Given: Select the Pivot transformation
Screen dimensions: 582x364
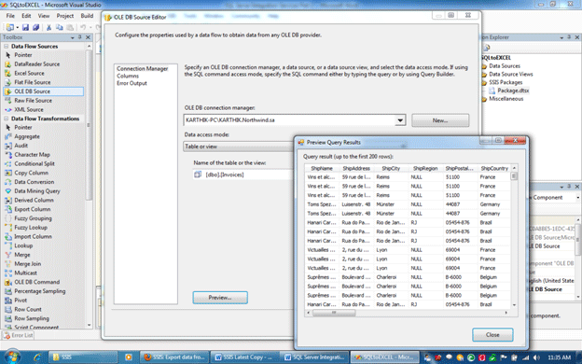Looking at the screenshot, I should point(21,301).
